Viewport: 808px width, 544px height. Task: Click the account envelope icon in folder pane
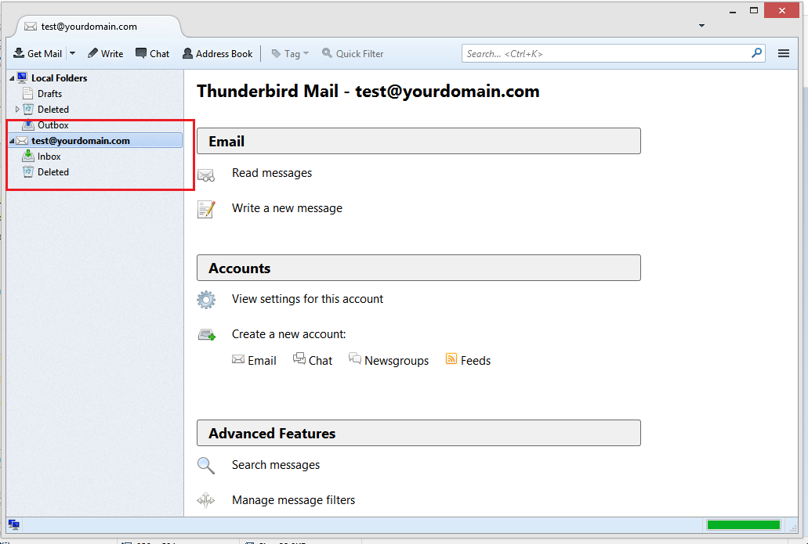click(x=22, y=141)
